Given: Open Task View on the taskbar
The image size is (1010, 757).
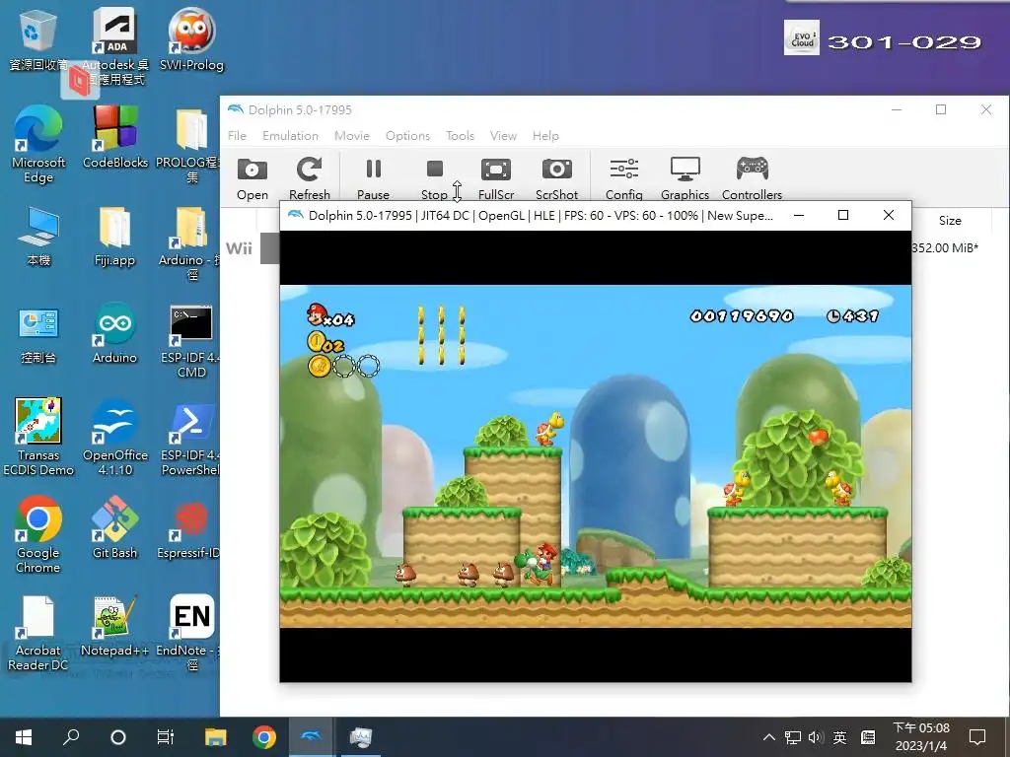Looking at the screenshot, I should [x=166, y=736].
